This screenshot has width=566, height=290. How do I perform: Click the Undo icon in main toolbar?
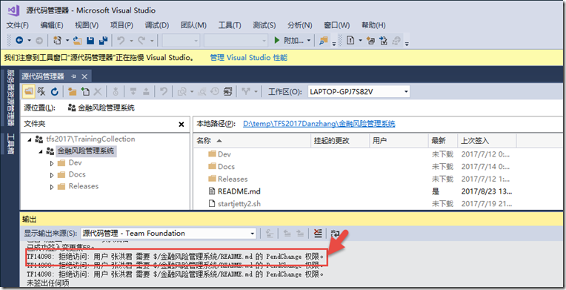coord(121,41)
